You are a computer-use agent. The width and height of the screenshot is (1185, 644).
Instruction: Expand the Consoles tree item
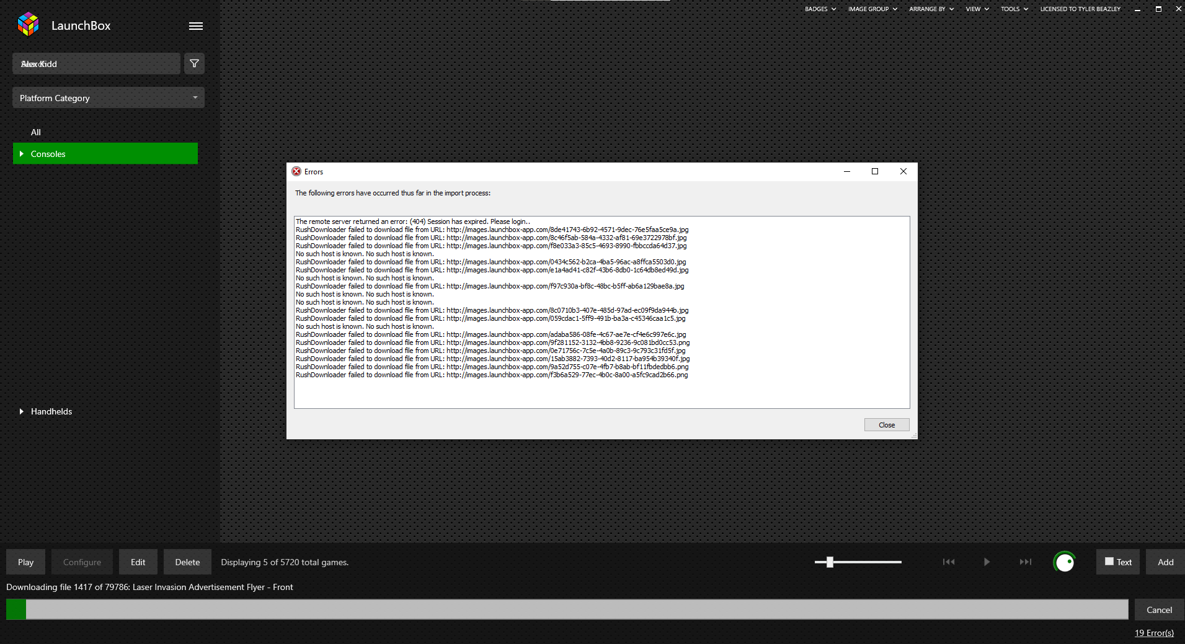(22, 154)
